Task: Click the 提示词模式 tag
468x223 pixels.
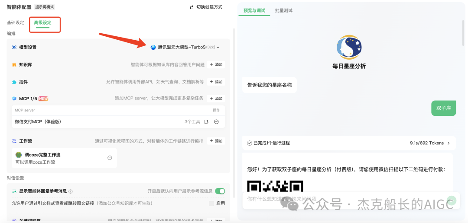Action: [45, 7]
